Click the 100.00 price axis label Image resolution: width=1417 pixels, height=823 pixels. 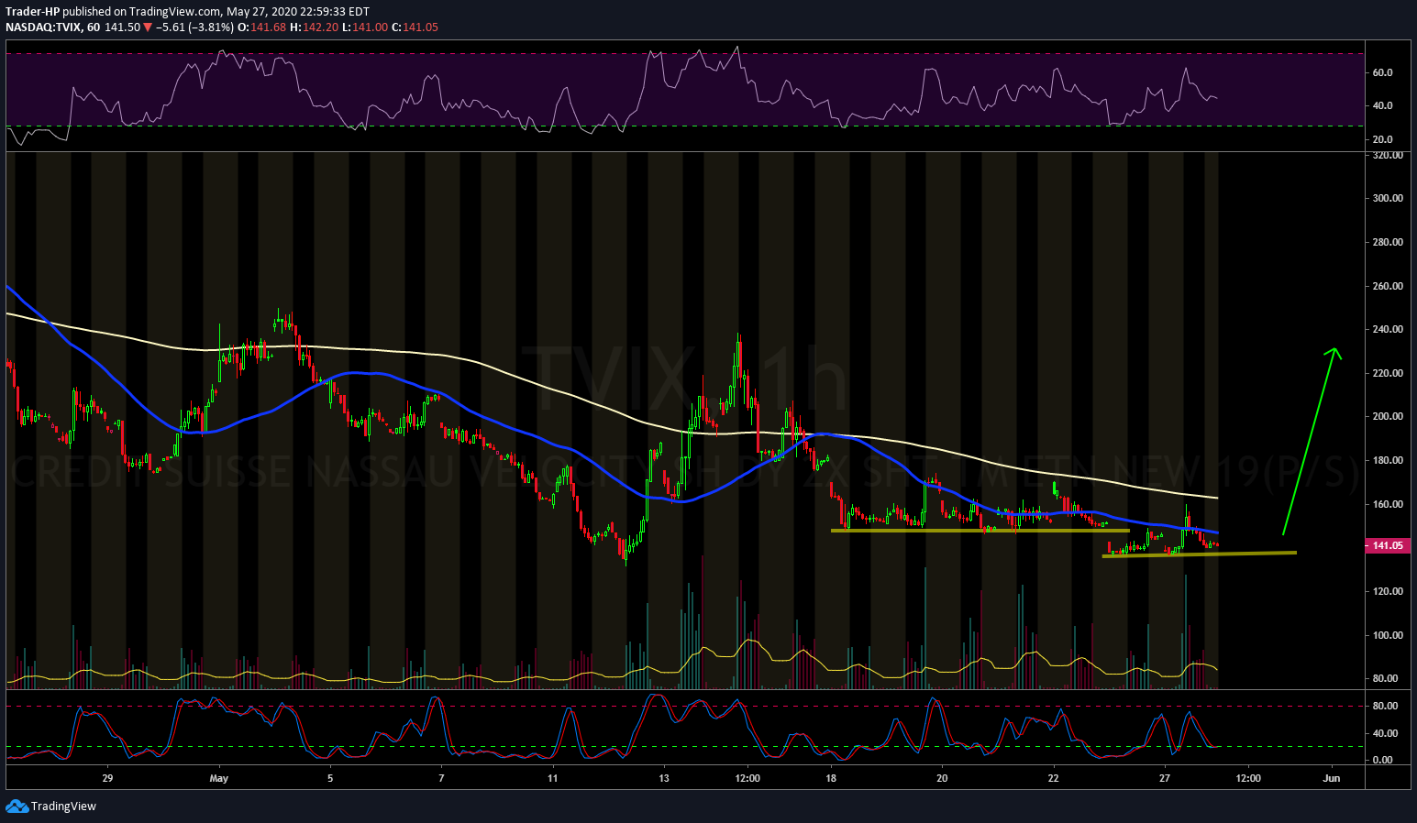point(1388,635)
